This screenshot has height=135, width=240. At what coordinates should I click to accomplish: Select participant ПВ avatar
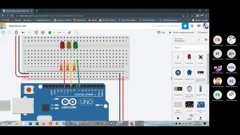click(x=217, y=40)
